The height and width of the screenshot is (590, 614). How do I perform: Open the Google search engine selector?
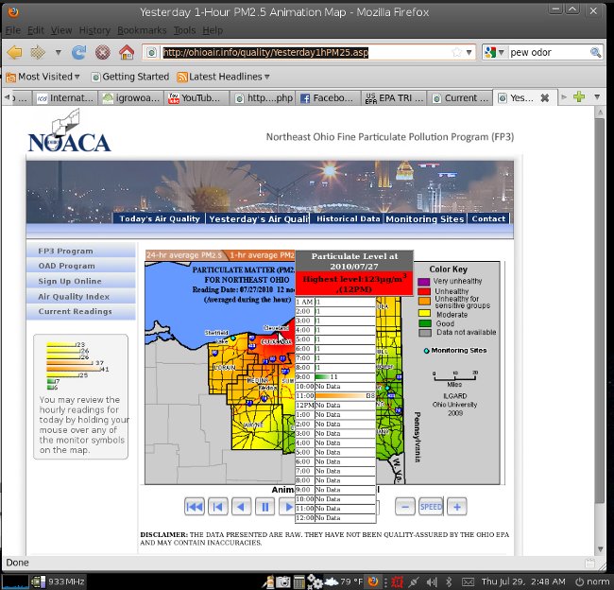[494, 52]
